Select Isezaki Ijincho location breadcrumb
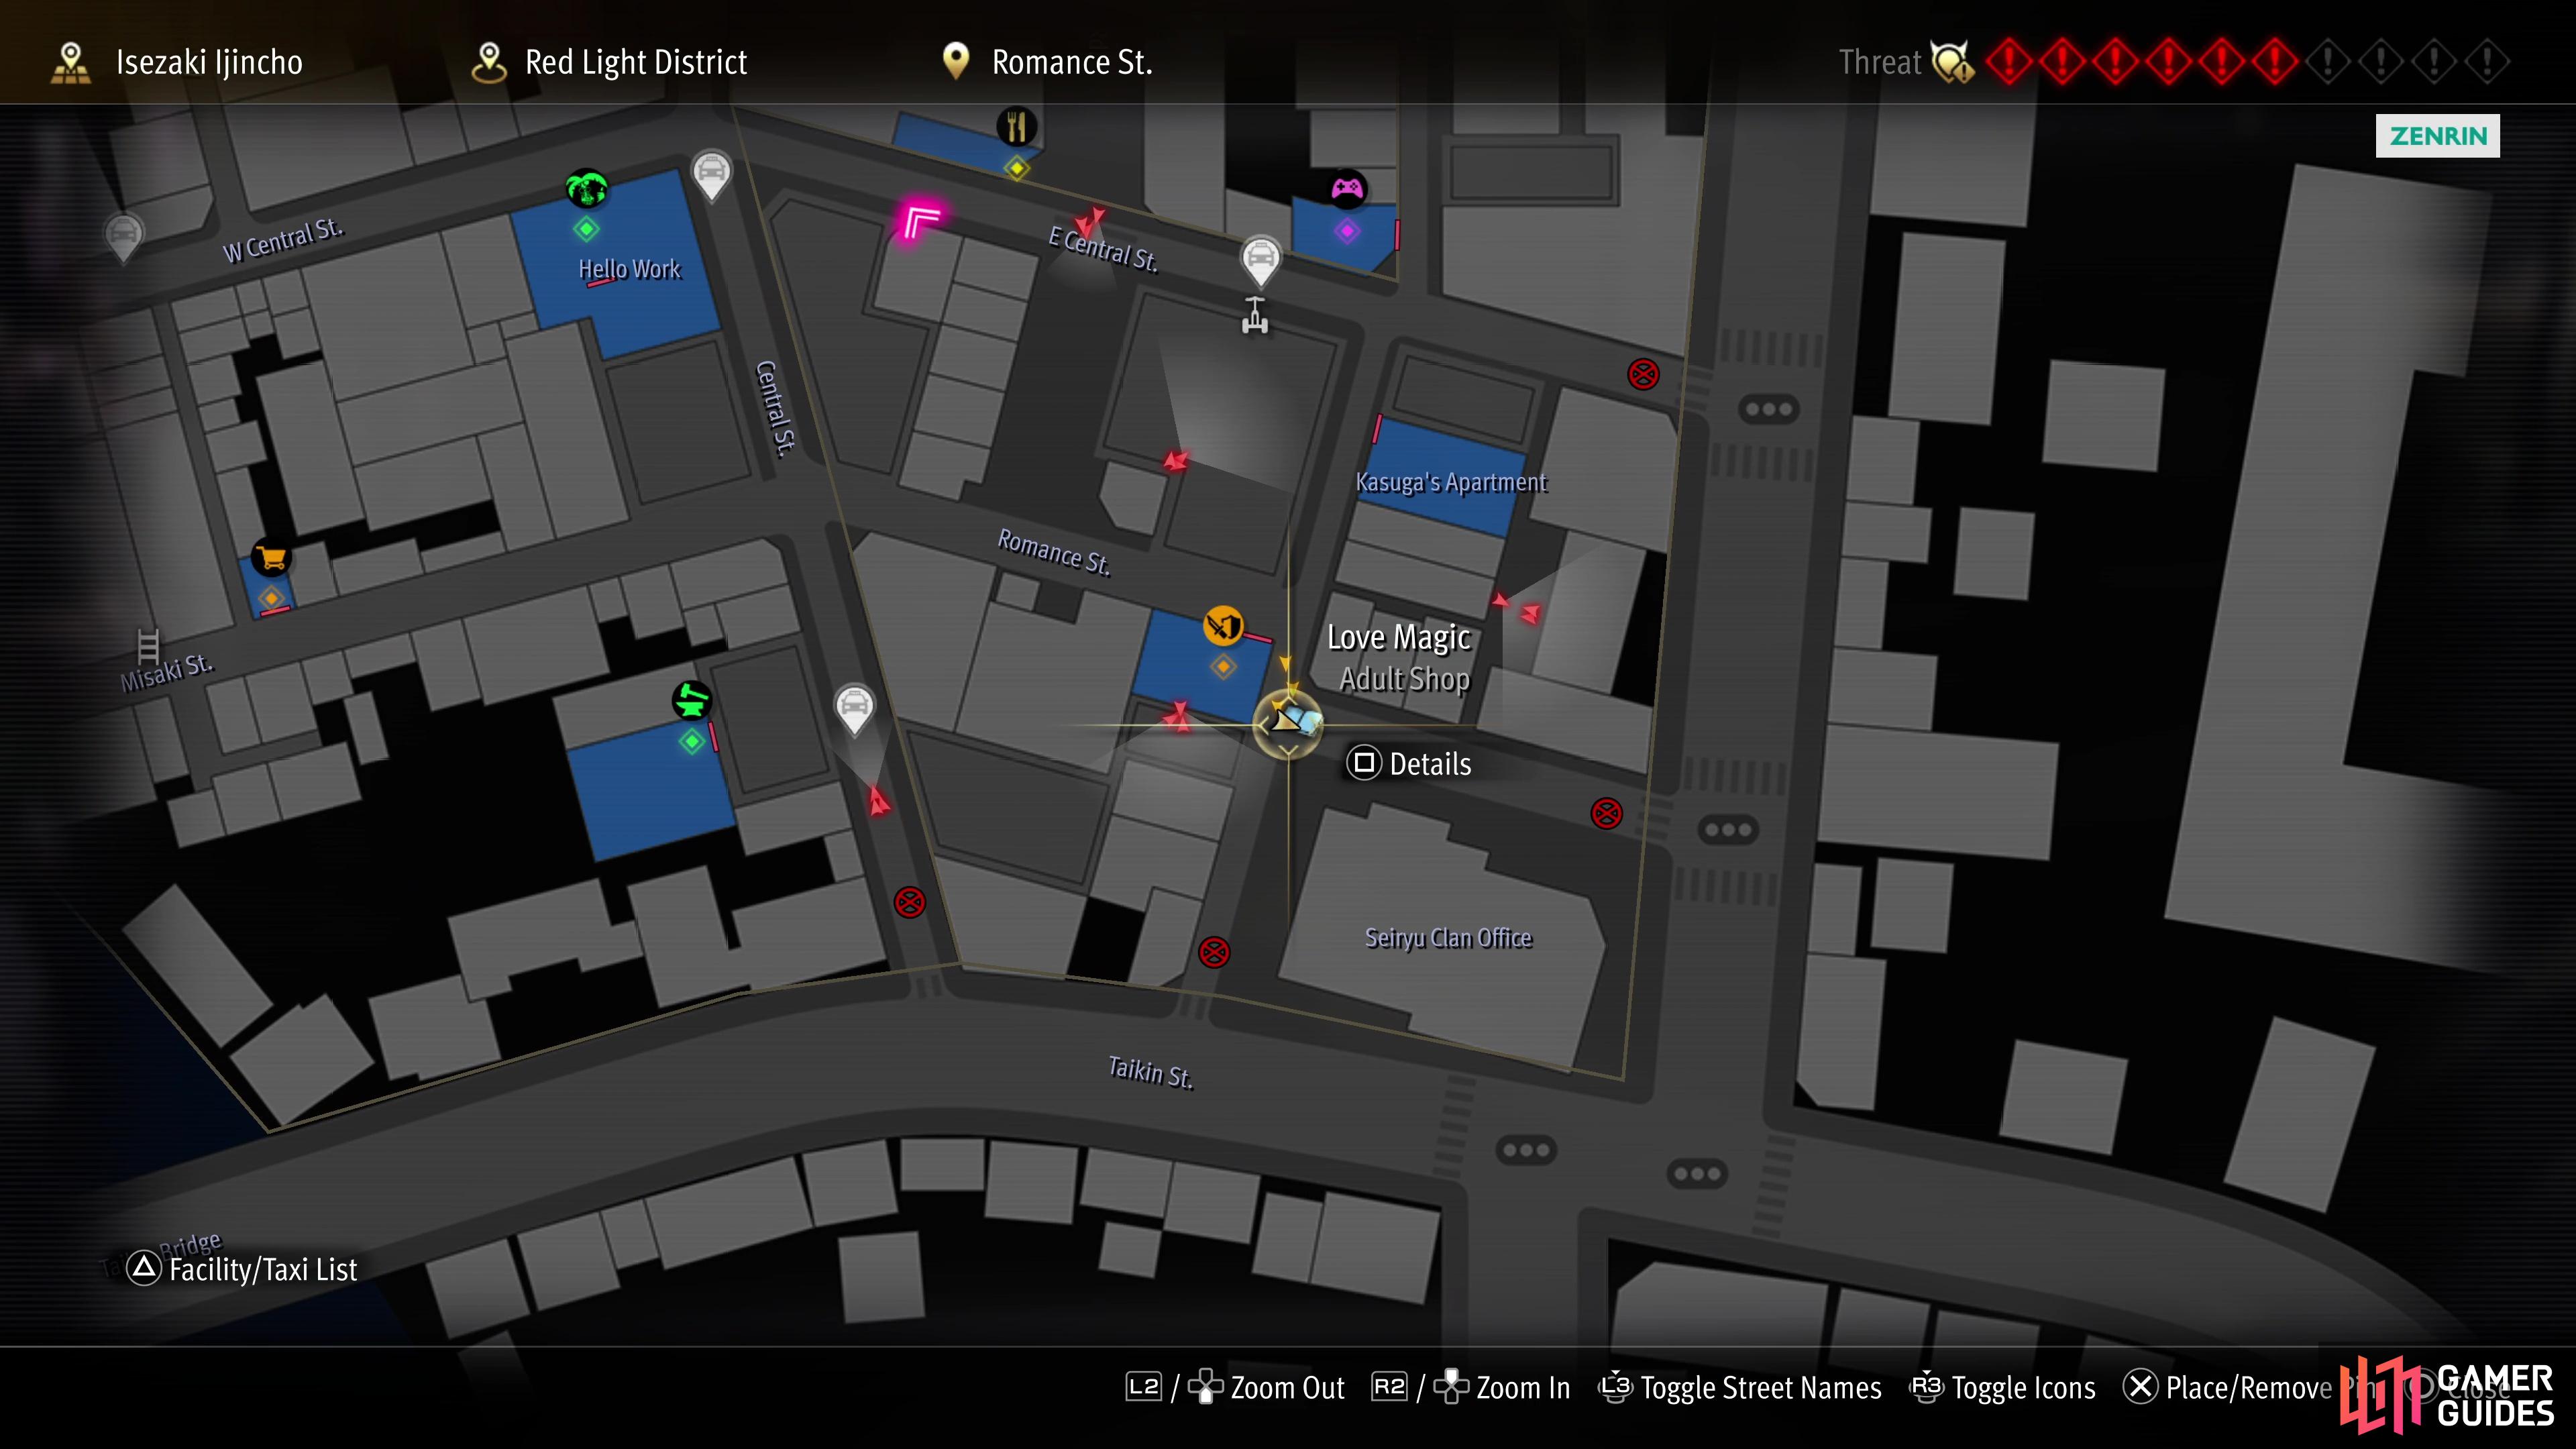 (177, 62)
